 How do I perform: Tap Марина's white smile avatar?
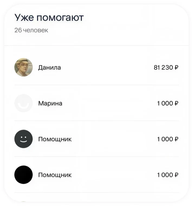tap(24, 103)
